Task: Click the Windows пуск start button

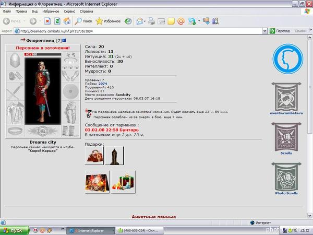Action: [x=15, y=230]
